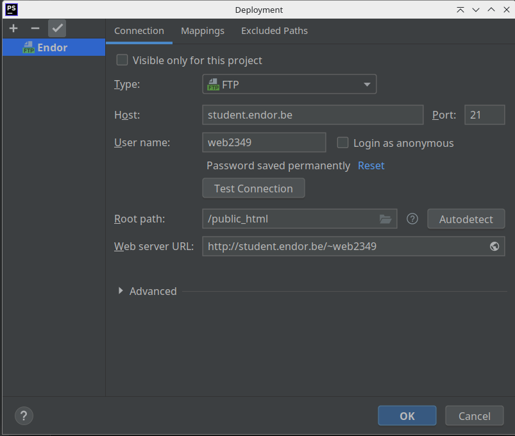The height and width of the screenshot is (436, 515).
Task: Open the Excluded Paths tab
Action: [274, 31]
